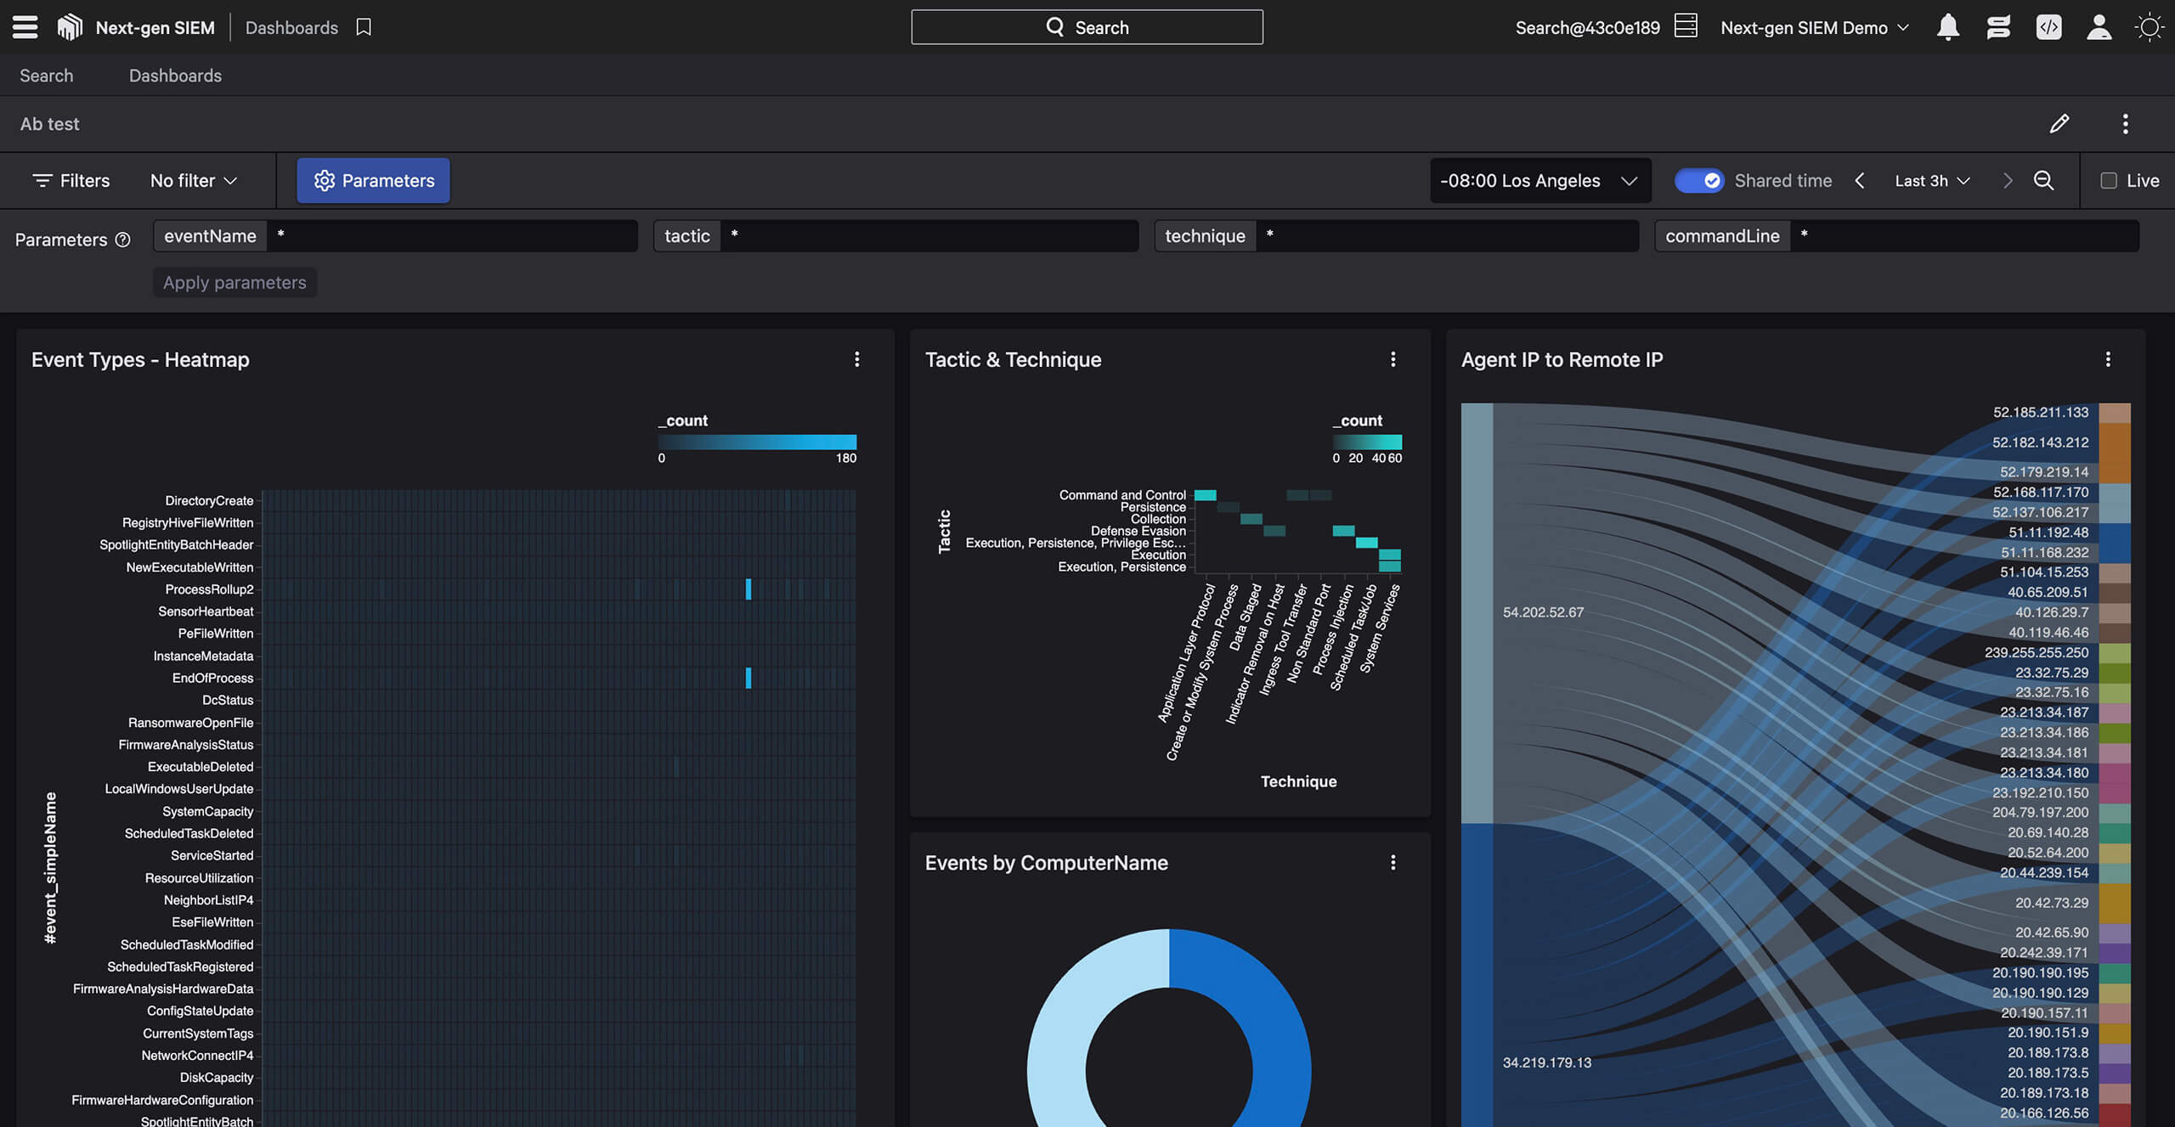Click the bookmark icon next to Dashboards
The width and height of the screenshot is (2175, 1127).
[x=364, y=27]
